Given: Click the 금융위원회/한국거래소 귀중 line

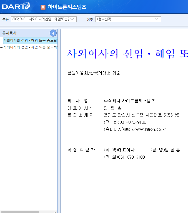Looking at the screenshot, I should (x=94, y=73).
